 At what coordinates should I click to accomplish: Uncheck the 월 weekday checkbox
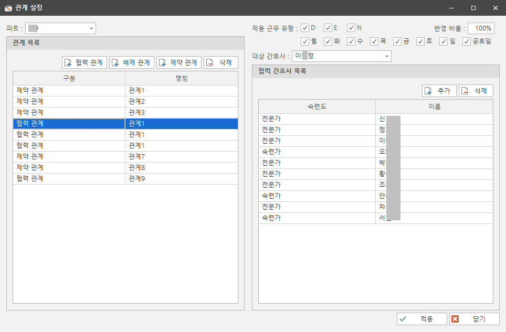pos(305,41)
